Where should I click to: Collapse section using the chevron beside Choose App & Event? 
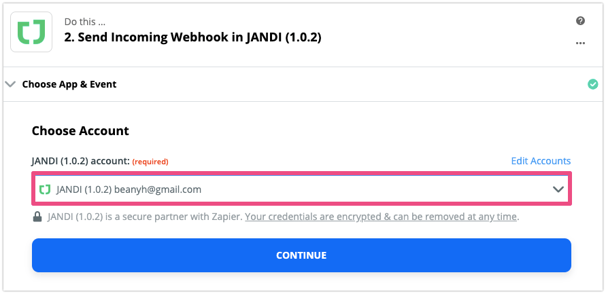click(x=10, y=85)
